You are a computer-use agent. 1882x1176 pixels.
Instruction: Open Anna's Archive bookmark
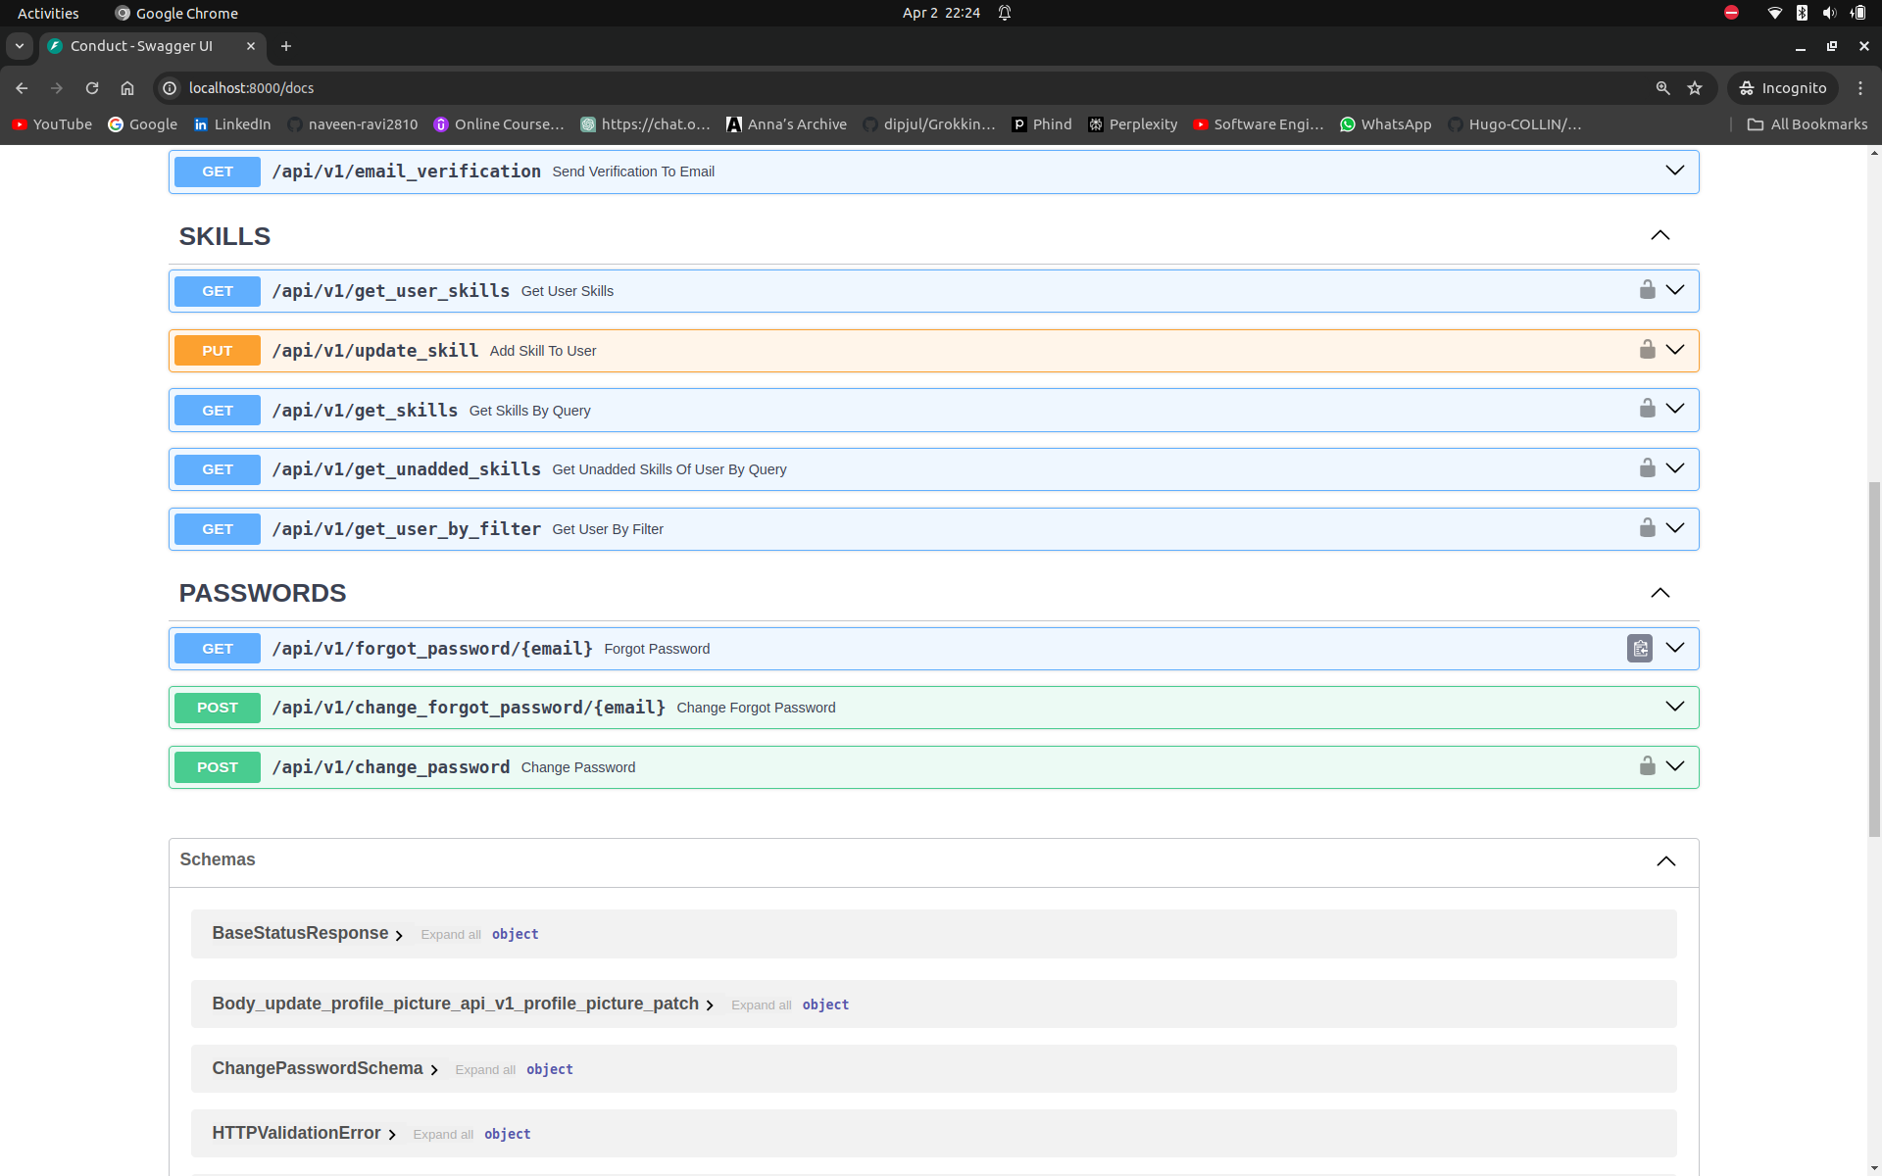click(786, 124)
